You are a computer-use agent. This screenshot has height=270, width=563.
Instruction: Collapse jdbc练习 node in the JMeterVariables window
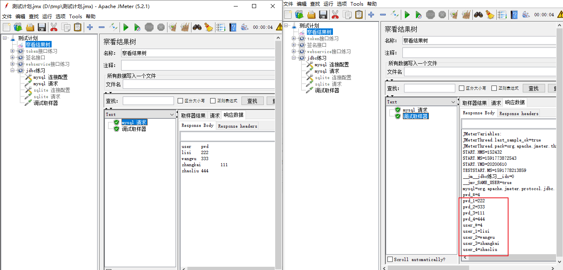(293, 58)
